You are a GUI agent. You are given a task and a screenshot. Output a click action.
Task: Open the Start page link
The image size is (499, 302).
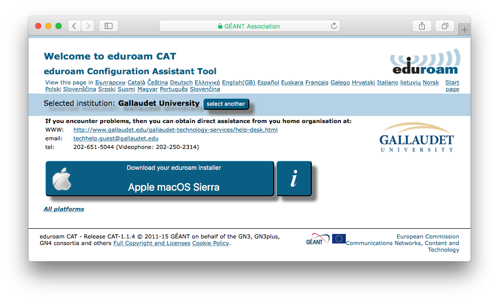coord(452,86)
